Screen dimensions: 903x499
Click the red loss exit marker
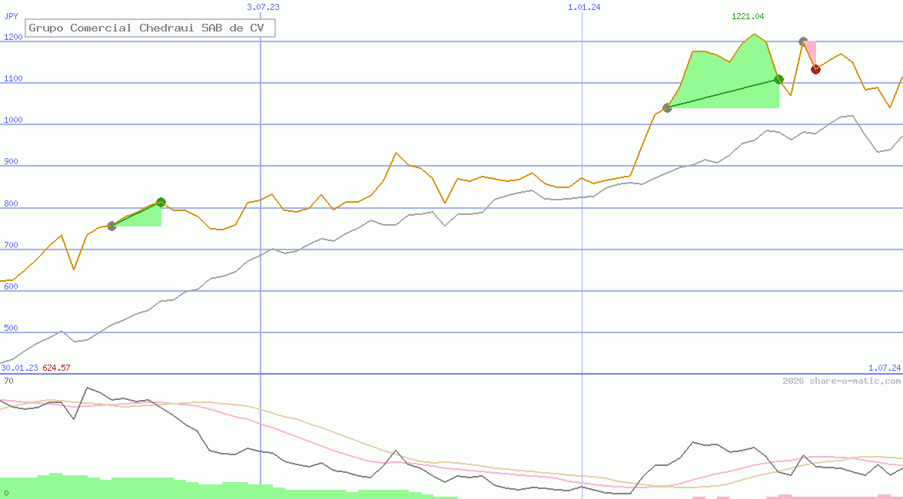tap(815, 69)
